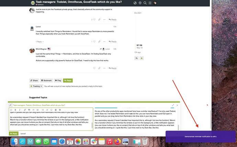The height and width of the screenshot is (147, 237).
Task: Click the forum logo beside the topic title
Action: (33, 3)
